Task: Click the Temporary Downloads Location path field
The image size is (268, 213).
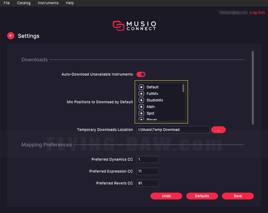Action: pos(173,130)
